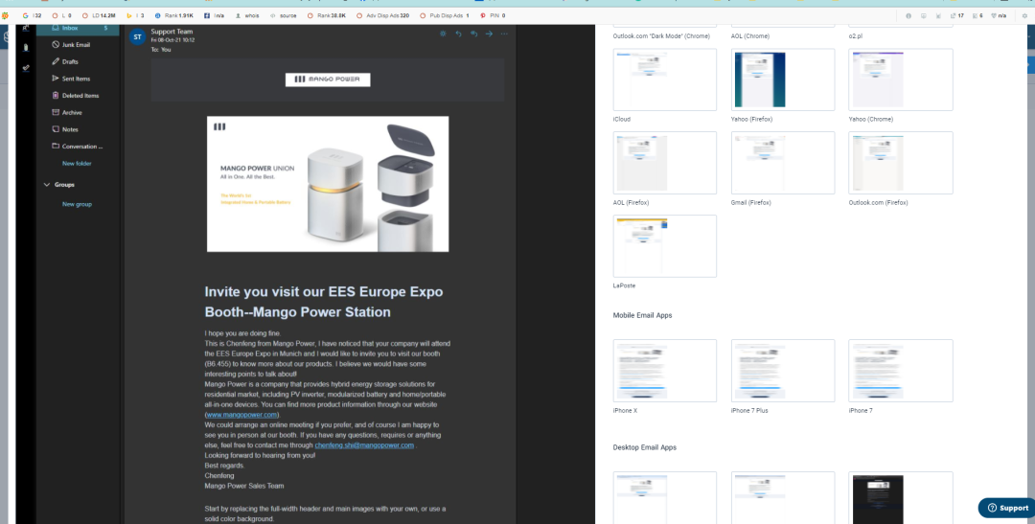Click the external links 17 counter
This screenshot has height=524, width=1035.
(957, 16)
